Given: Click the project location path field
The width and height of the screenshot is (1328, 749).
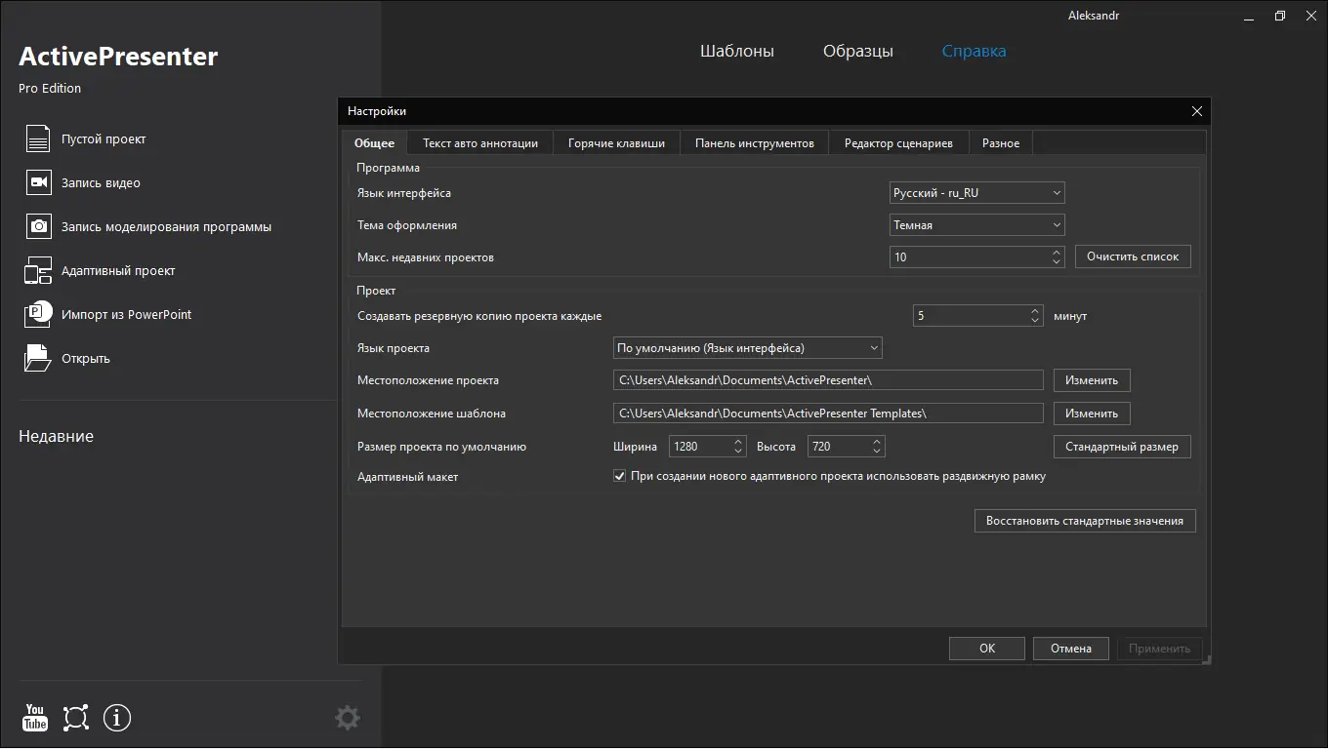Looking at the screenshot, I should pyautogui.click(x=828, y=380).
